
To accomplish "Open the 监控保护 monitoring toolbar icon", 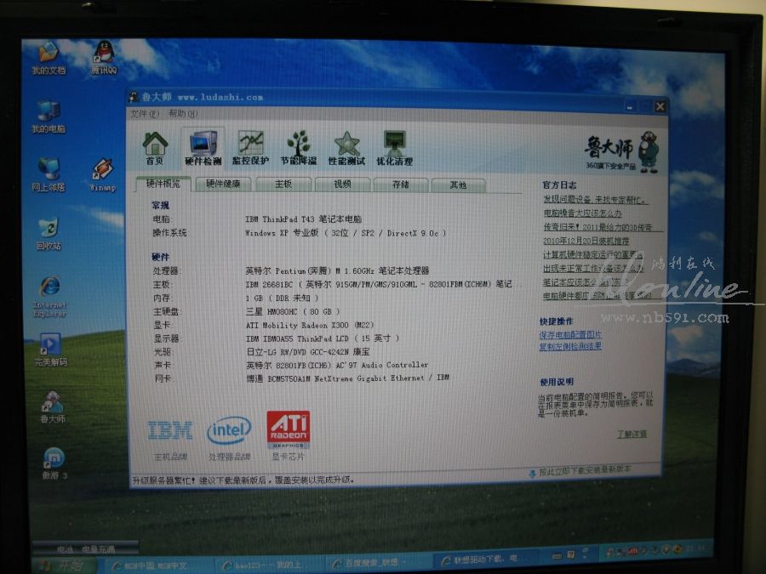I will pyautogui.click(x=250, y=148).
